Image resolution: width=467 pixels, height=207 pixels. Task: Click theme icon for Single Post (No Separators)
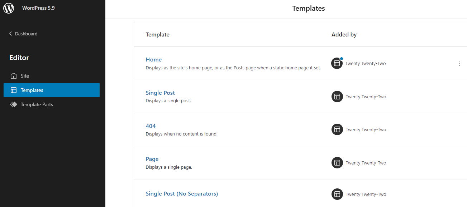tap(337, 194)
